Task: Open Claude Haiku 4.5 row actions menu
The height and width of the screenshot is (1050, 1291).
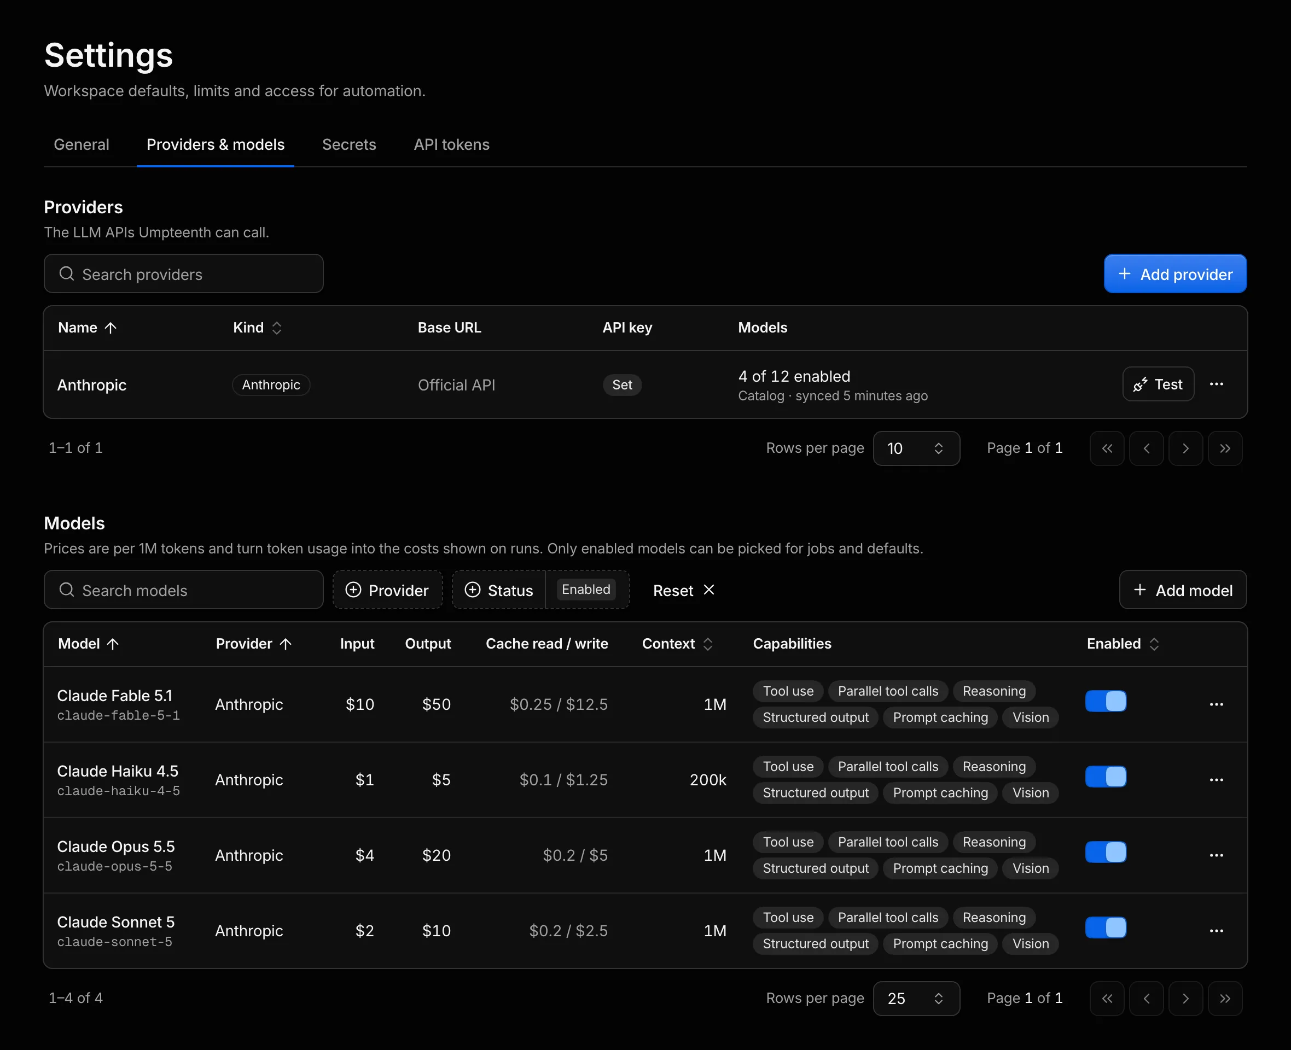Action: pyautogui.click(x=1216, y=780)
